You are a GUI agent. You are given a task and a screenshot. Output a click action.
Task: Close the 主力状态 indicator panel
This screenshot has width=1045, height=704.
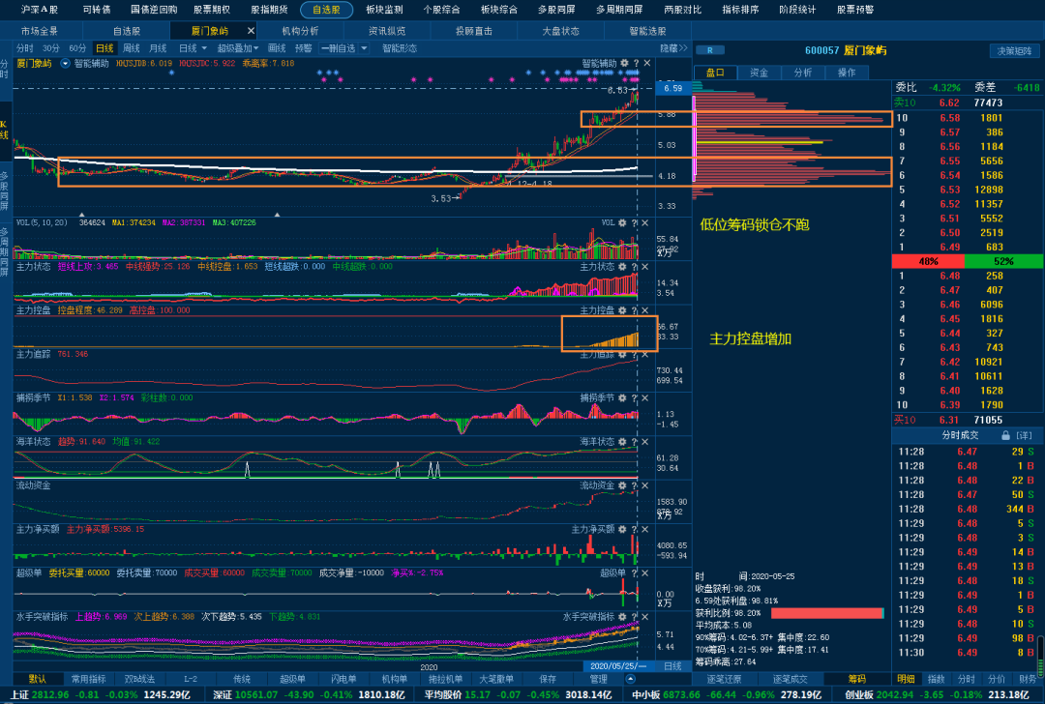tap(644, 267)
